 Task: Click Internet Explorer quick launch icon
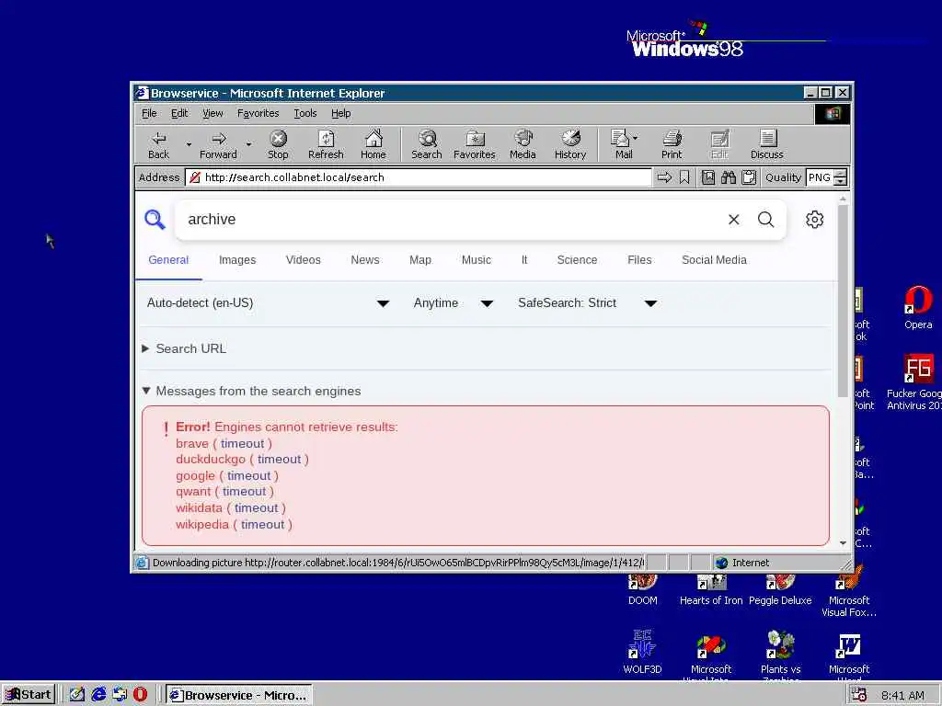pyautogui.click(x=98, y=695)
